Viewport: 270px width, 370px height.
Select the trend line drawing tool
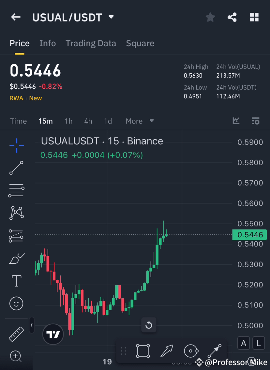16,168
